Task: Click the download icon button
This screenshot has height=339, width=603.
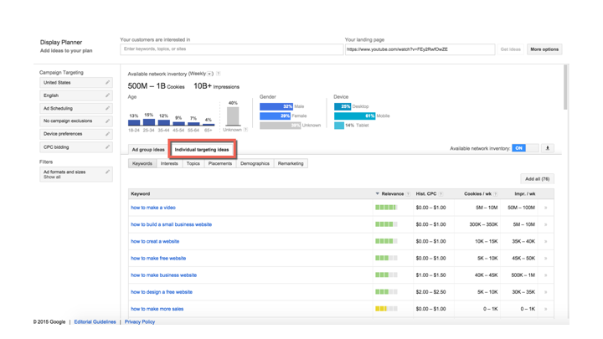Action: tap(548, 148)
